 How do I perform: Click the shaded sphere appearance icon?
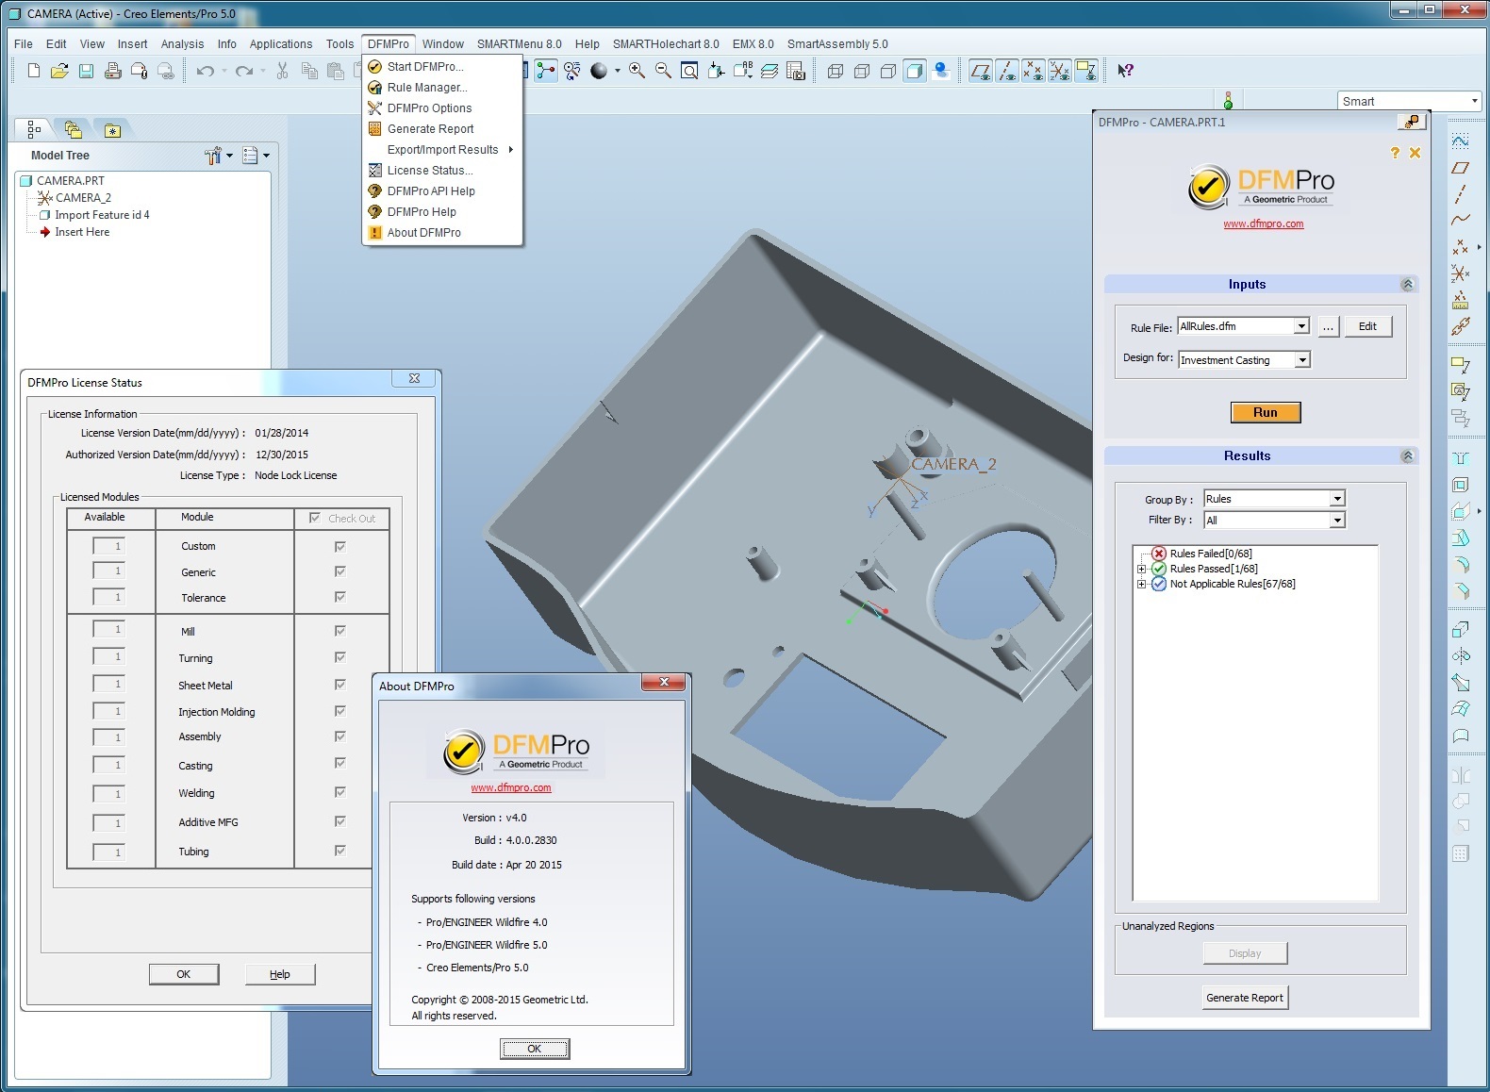pyautogui.click(x=598, y=71)
